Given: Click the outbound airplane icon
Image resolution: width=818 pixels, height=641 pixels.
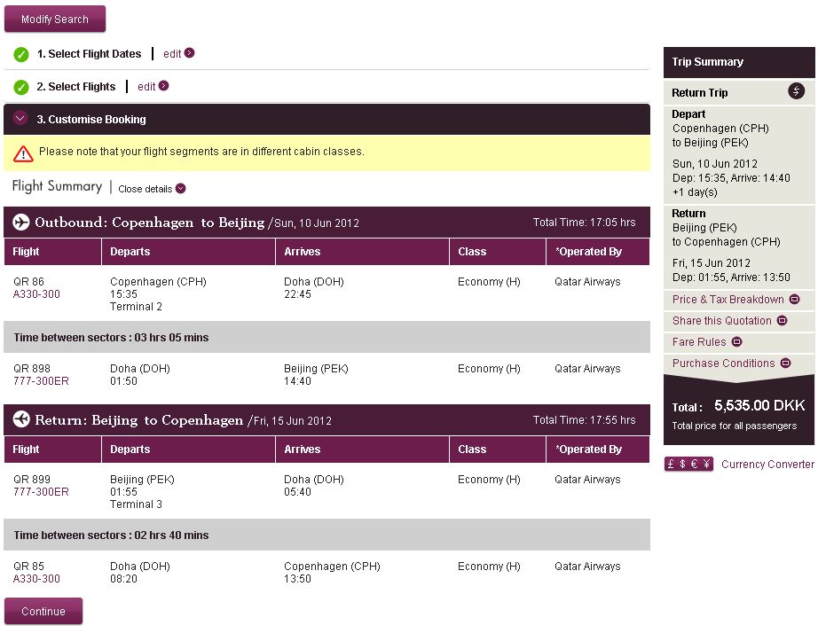Looking at the screenshot, I should 21,223.
